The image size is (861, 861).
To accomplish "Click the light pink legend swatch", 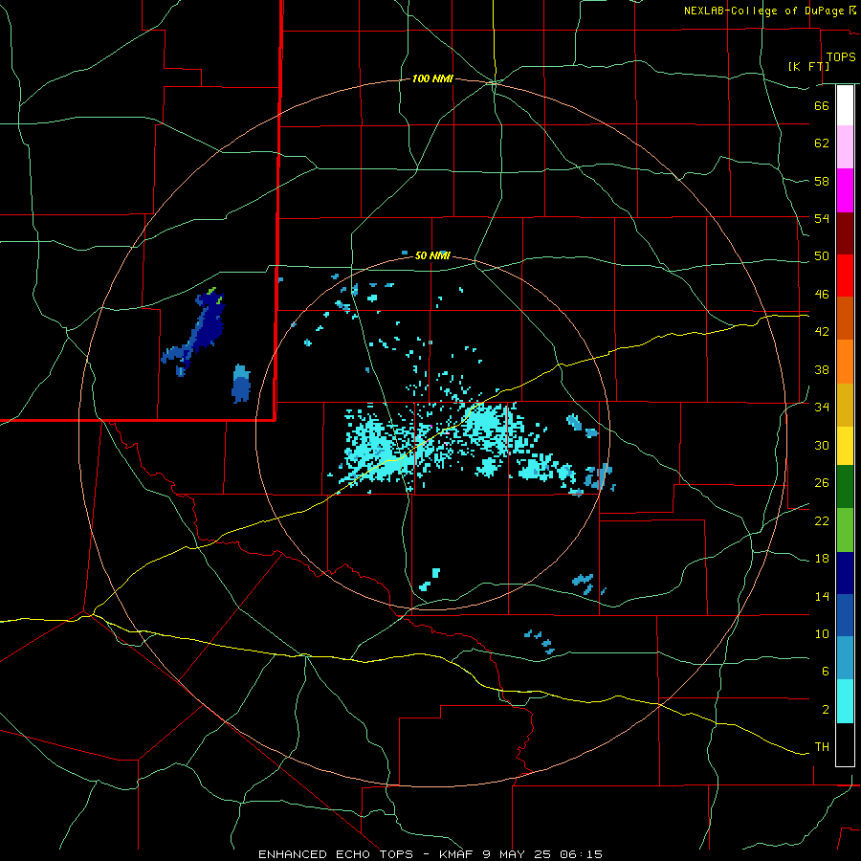I will coord(845,146).
